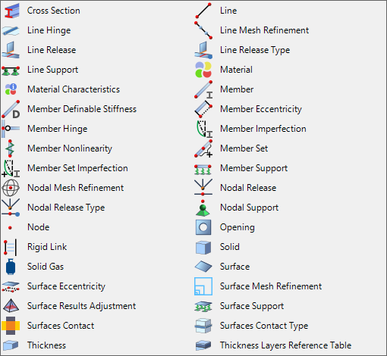This screenshot has height=356, width=387.
Task: Select the Surface Support icon
Action: coord(203,307)
